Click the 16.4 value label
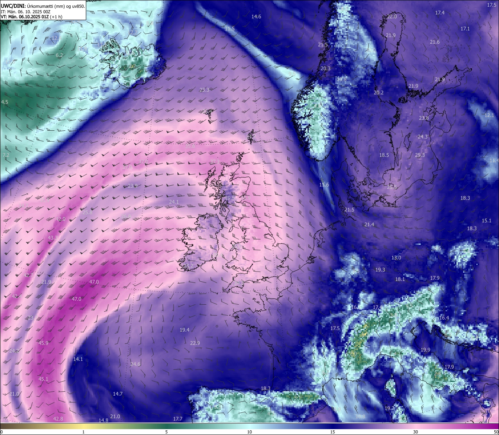Screen dimensions: 499x435 click(x=444, y=318)
